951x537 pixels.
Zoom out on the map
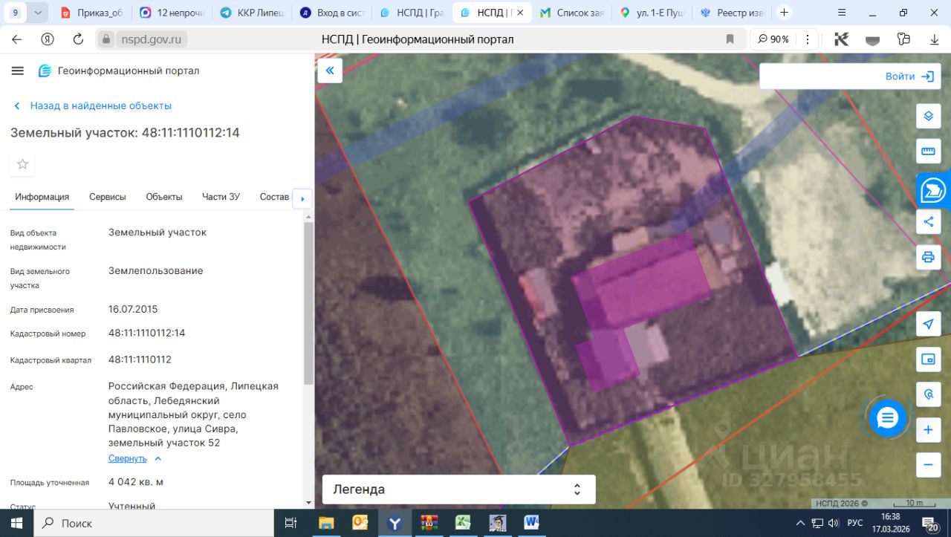click(x=928, y=465)
